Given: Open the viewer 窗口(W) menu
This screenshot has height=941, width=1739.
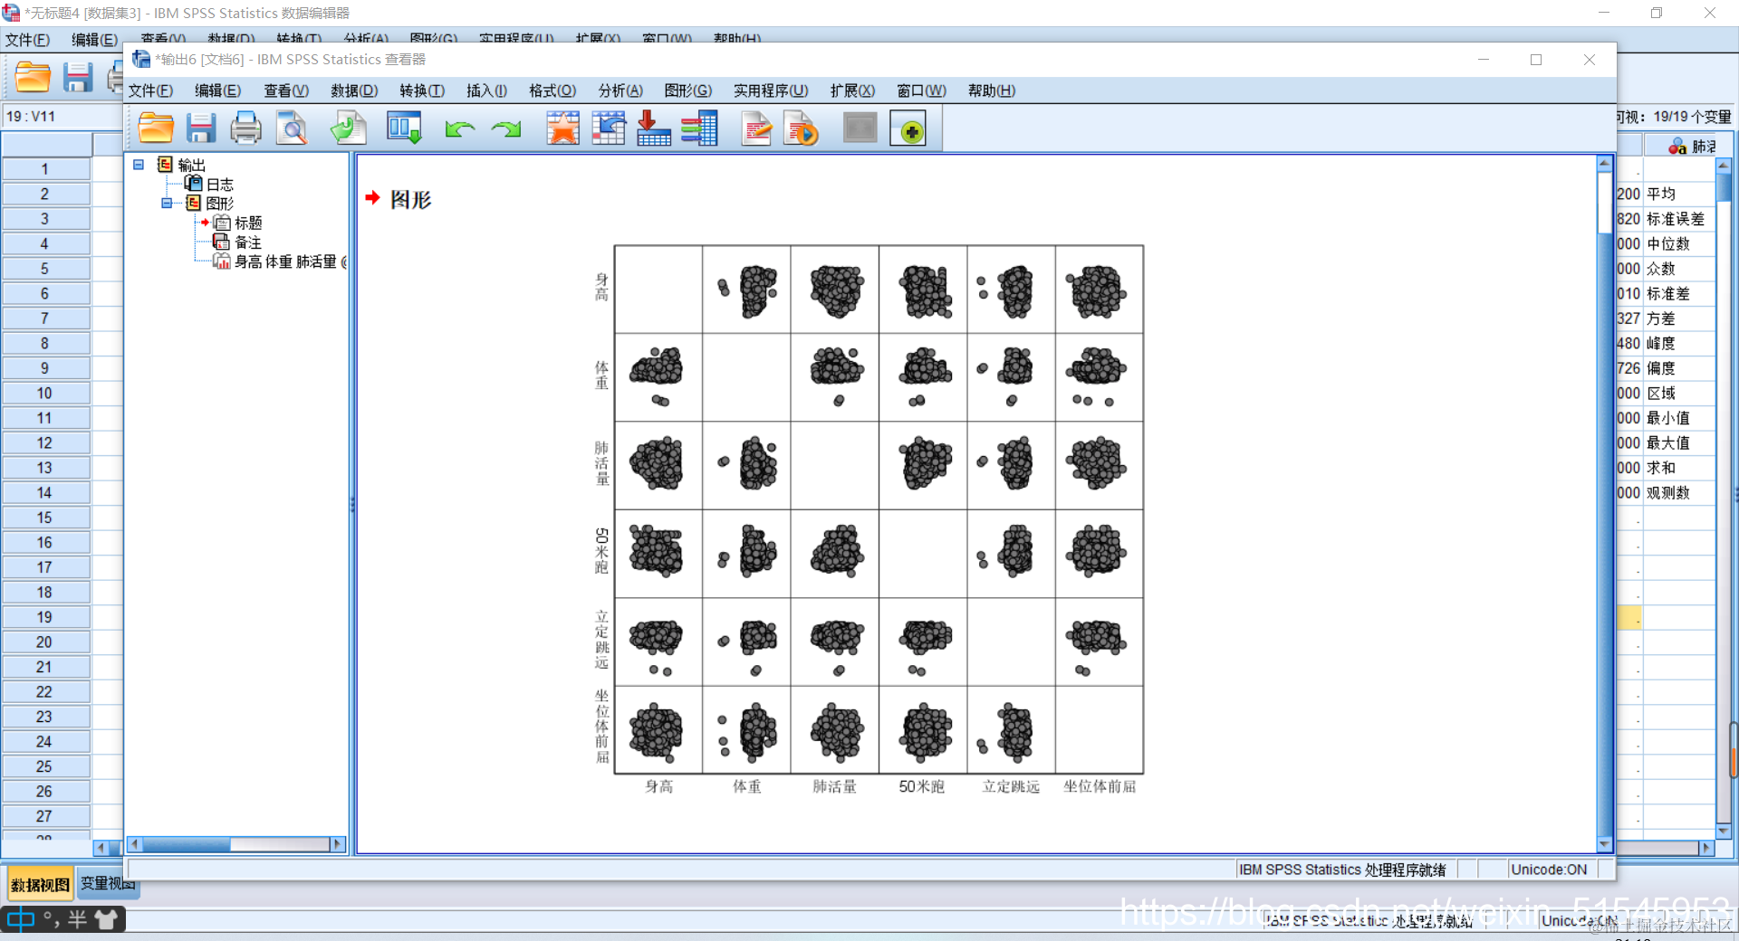Looking at the screenshot, I should tap(921, 90).
